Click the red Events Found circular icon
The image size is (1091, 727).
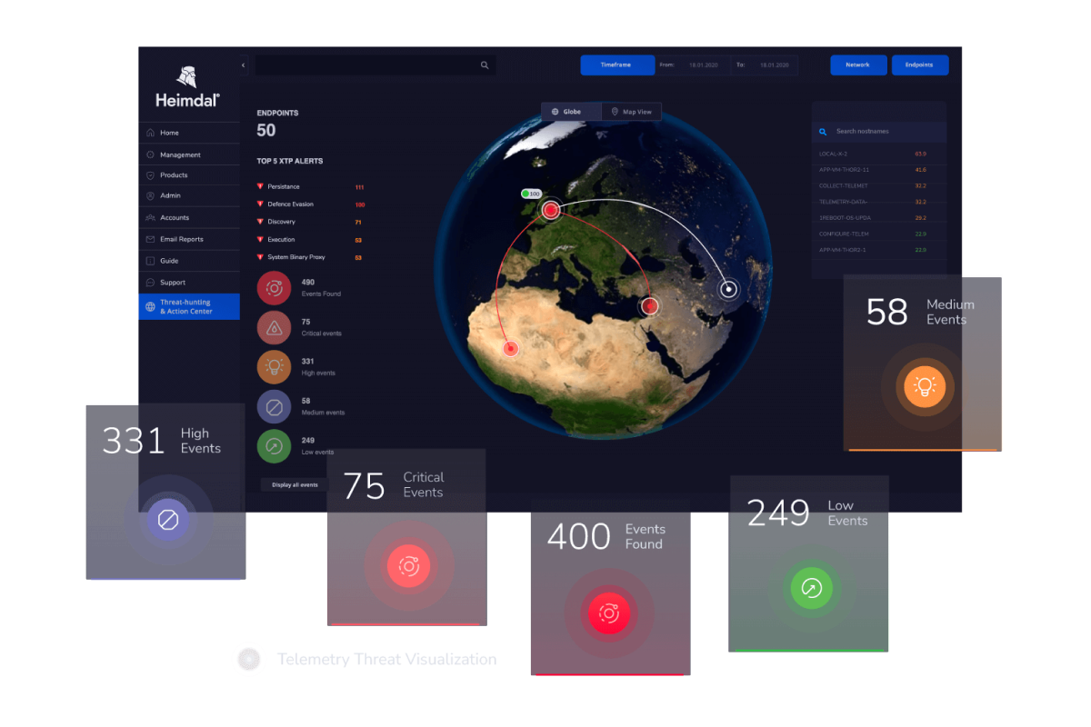coord(274,288)
